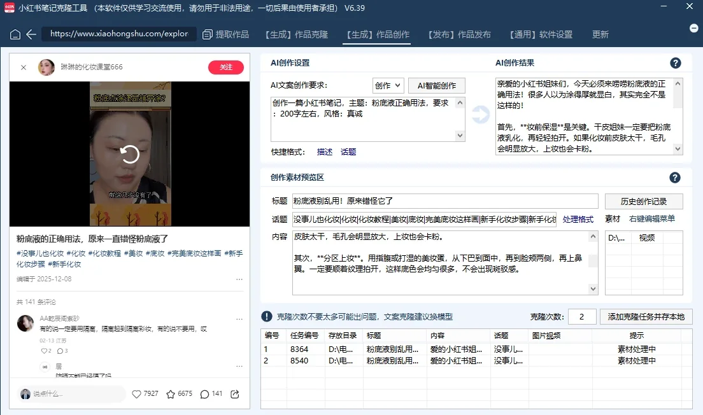Close the note panel with X

click(x=24, y=67)
